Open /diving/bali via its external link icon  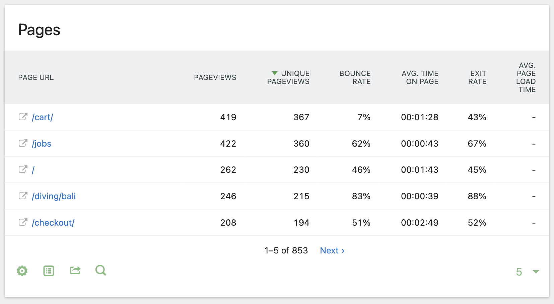click(23, 196)
